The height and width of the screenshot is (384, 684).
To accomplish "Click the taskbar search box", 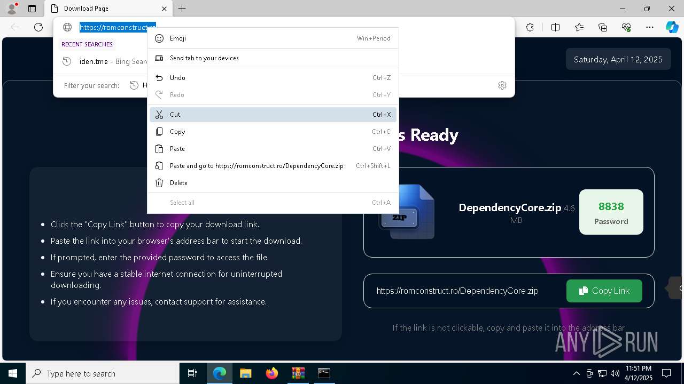I will 103,373.
